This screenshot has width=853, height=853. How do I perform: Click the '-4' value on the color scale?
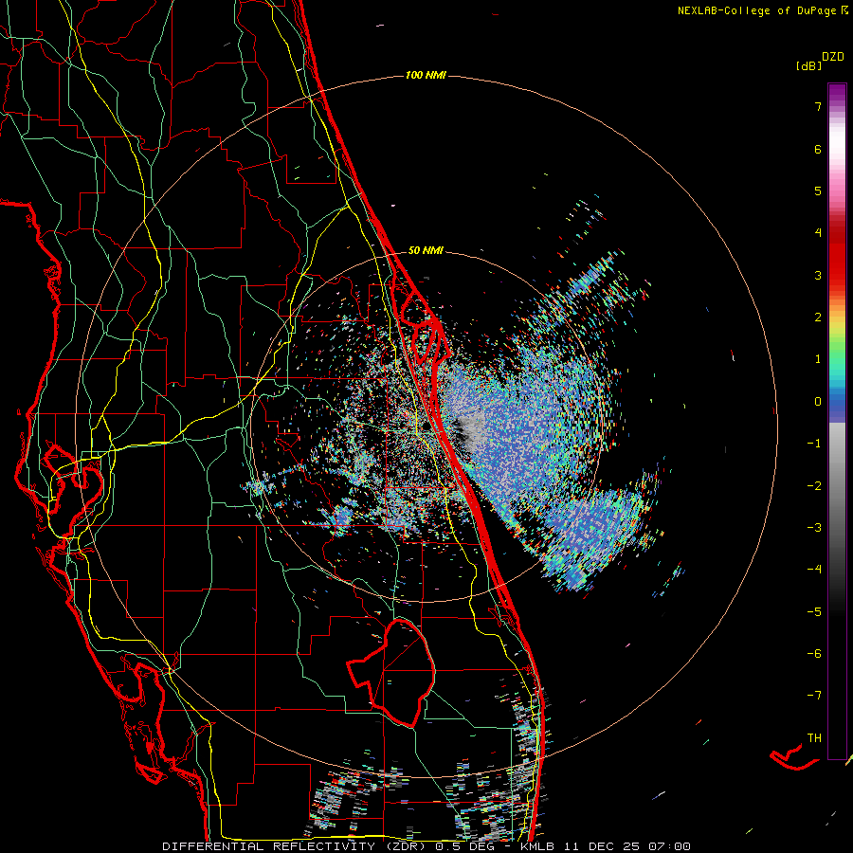(814, 570)
